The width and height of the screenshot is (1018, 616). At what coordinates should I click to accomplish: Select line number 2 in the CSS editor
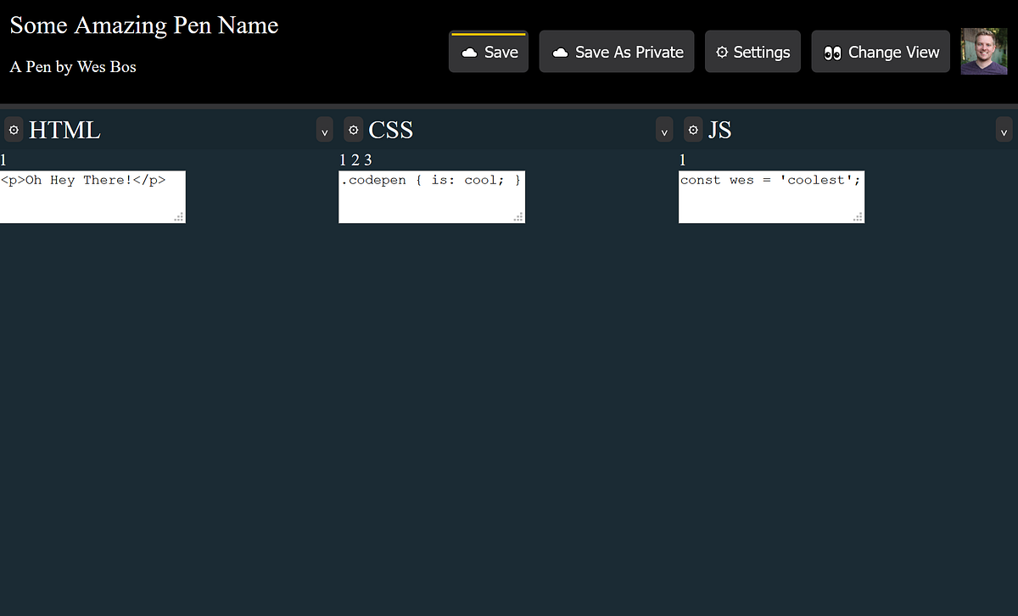pyautogui.click(x=355, y=160)
